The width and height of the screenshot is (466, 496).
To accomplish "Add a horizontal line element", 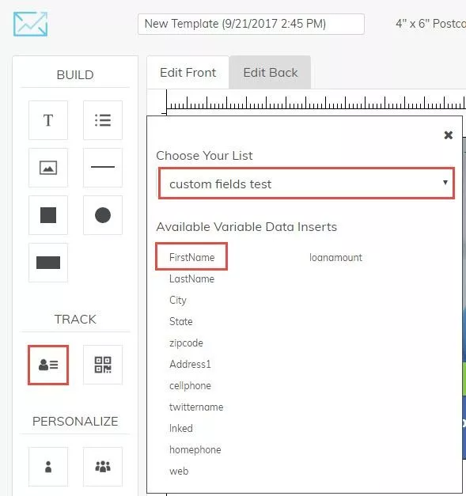I will tap(103, 168).
